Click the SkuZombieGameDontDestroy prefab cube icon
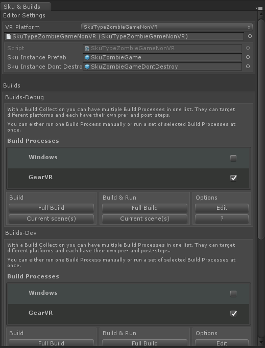 tap(87, 67)
